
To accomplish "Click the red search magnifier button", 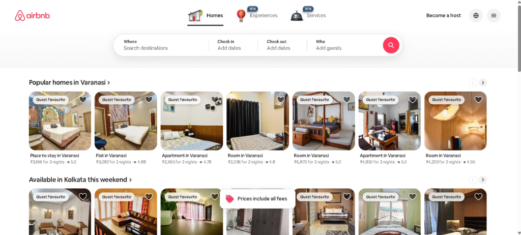I will click(391, 45).
